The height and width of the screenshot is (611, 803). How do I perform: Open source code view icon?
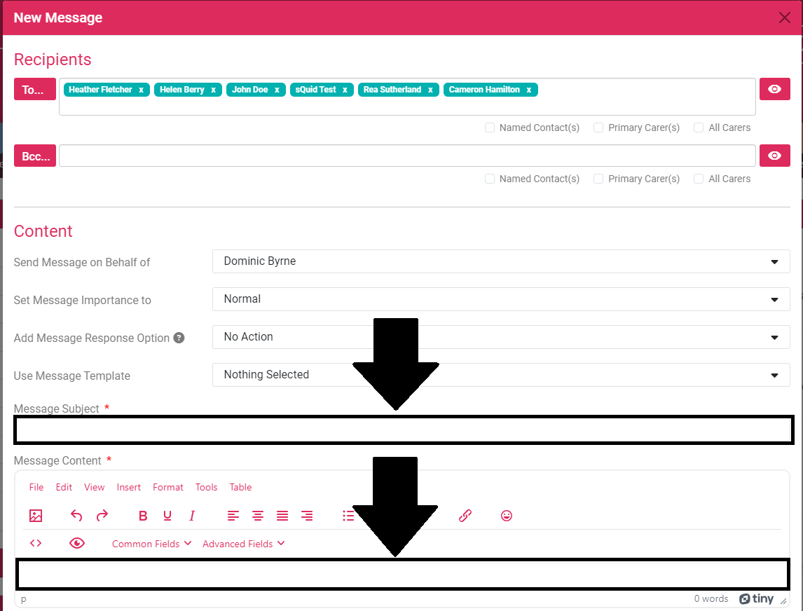pyautogui.click(x=36, y=543)
